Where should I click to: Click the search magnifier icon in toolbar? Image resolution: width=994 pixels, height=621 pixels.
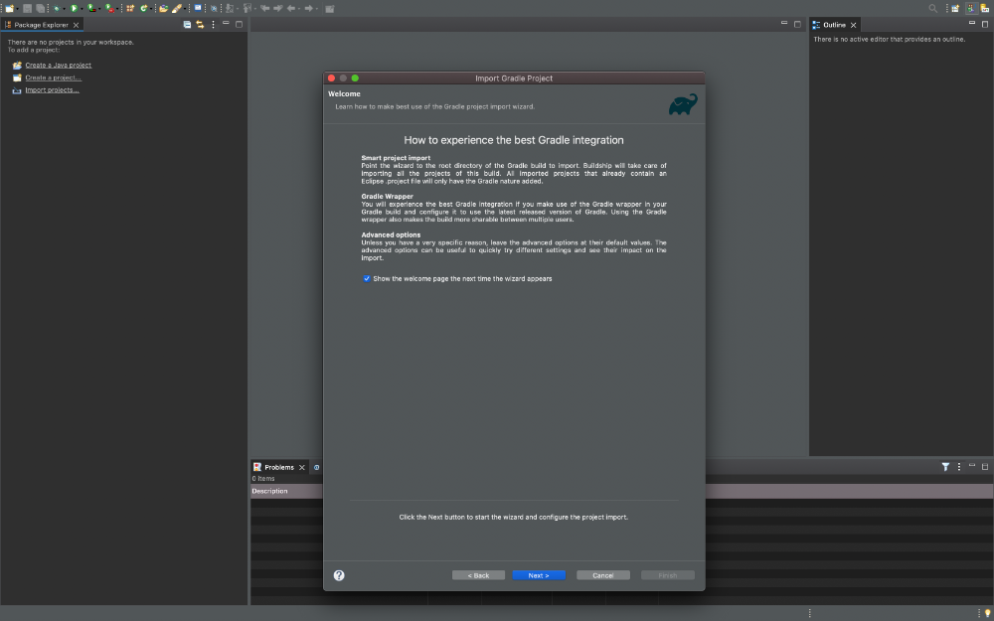click(x=932, y=8)
